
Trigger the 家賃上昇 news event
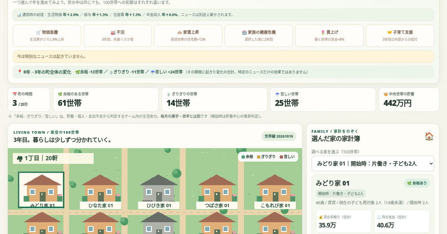pyautogui.click(x=188, y=36)
